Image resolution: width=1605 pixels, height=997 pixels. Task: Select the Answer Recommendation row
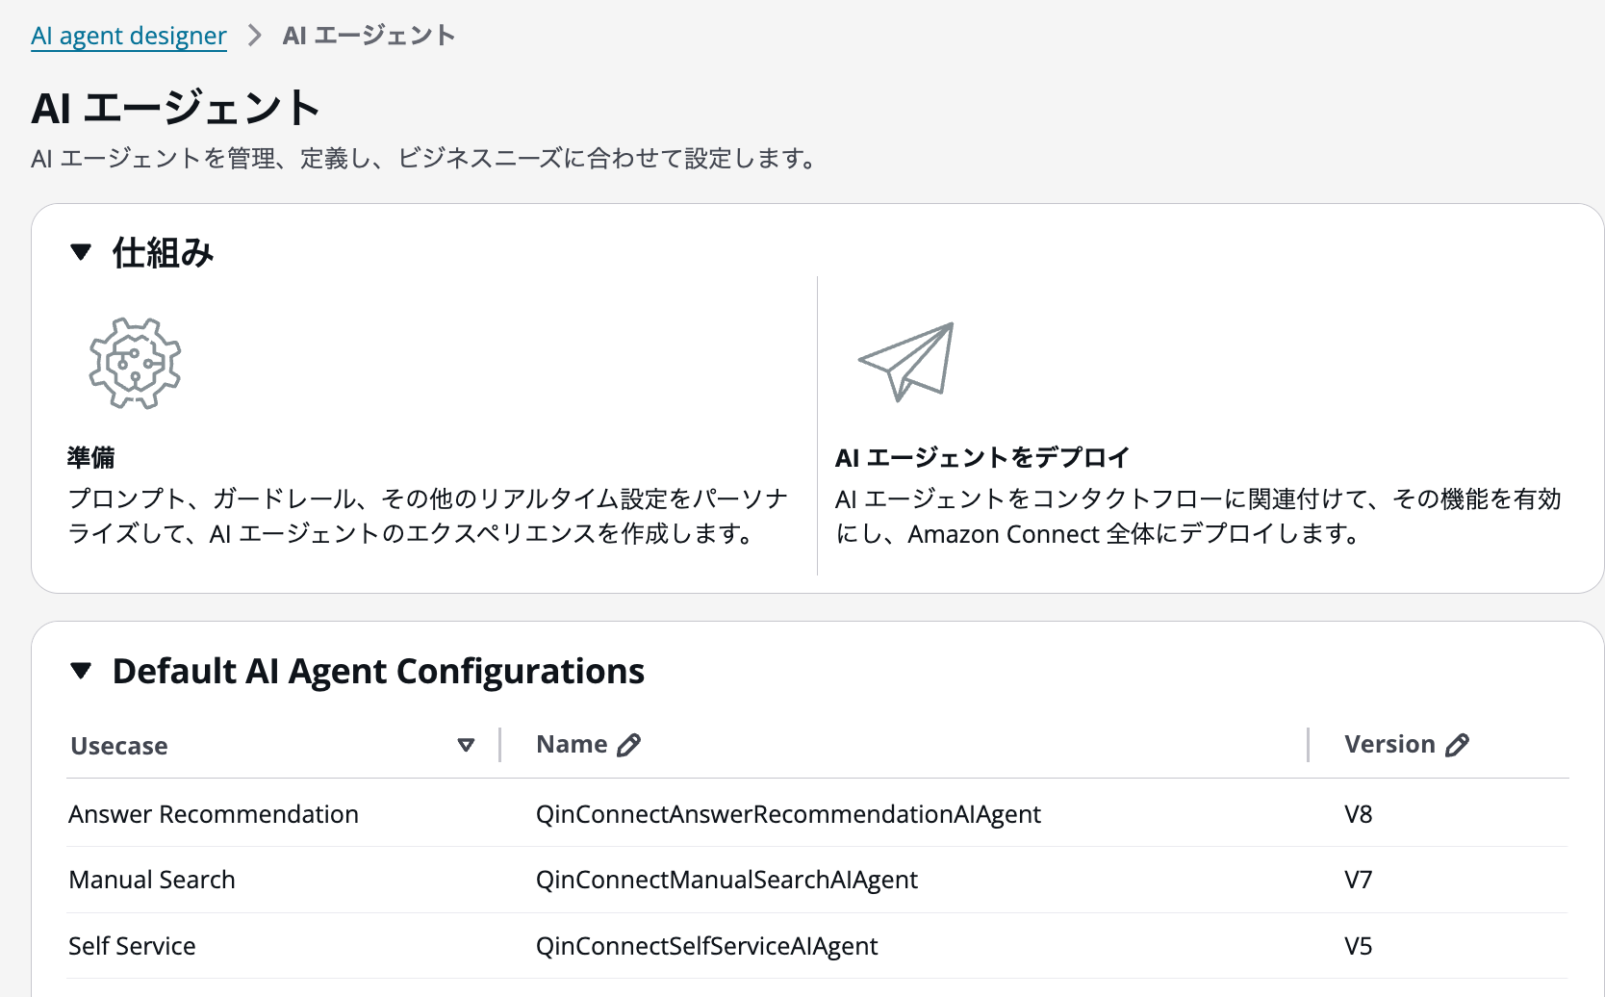pos(214,813)
